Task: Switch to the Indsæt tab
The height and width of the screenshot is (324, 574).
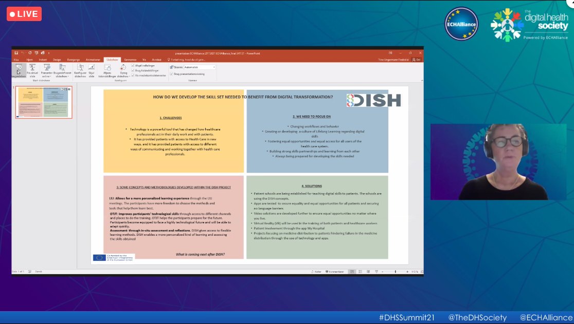Action: tap(43, 60)
